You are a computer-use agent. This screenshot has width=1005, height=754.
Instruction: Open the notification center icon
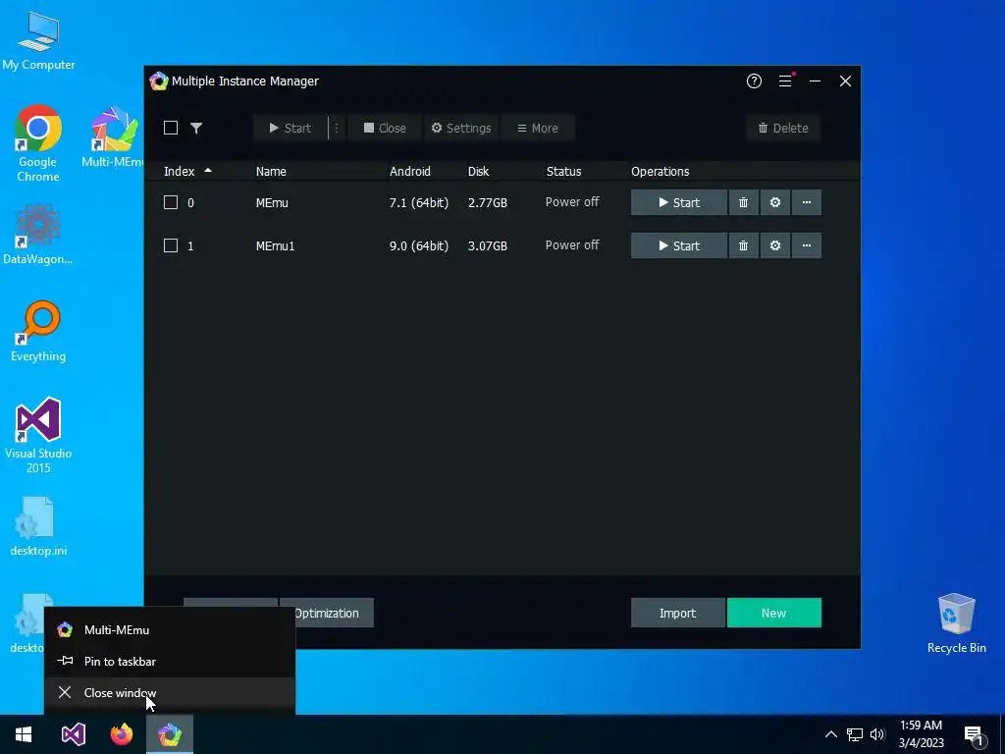974,735
